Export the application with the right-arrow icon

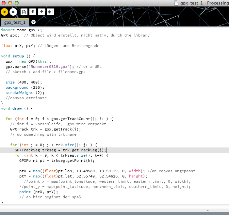click(50, 12)
